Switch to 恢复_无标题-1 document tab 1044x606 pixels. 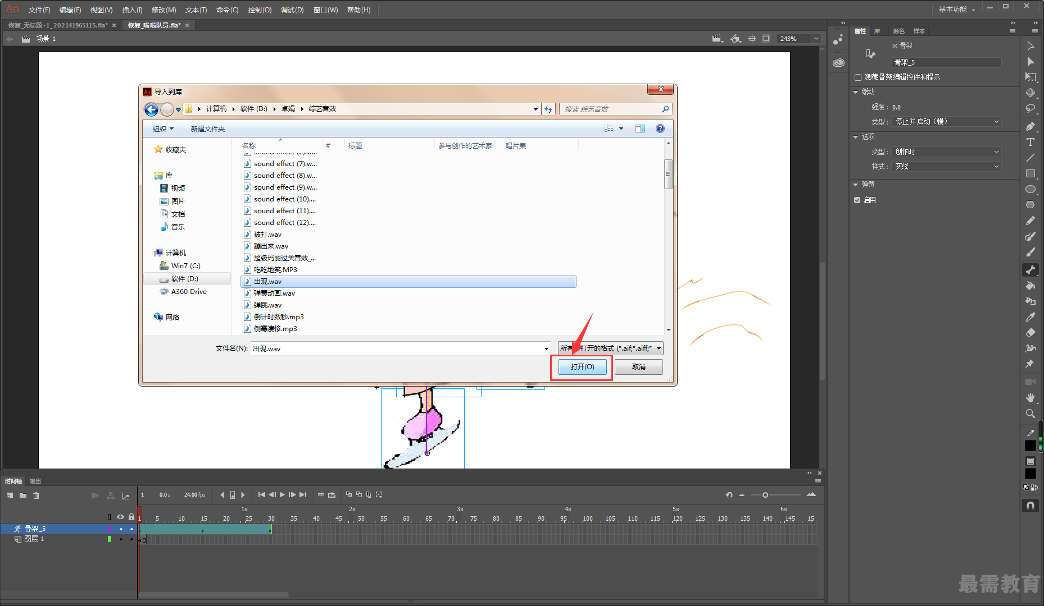click(x=58, y=25)
